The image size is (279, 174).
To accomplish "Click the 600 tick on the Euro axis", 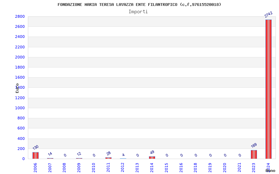I will point(21,128).
